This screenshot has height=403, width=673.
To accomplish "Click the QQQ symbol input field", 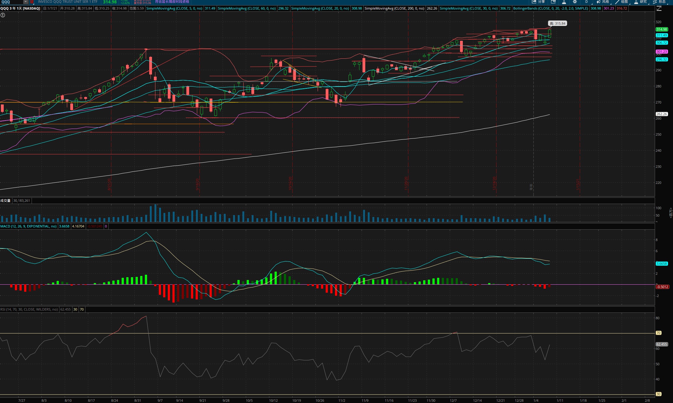I will tap(12, 2).
